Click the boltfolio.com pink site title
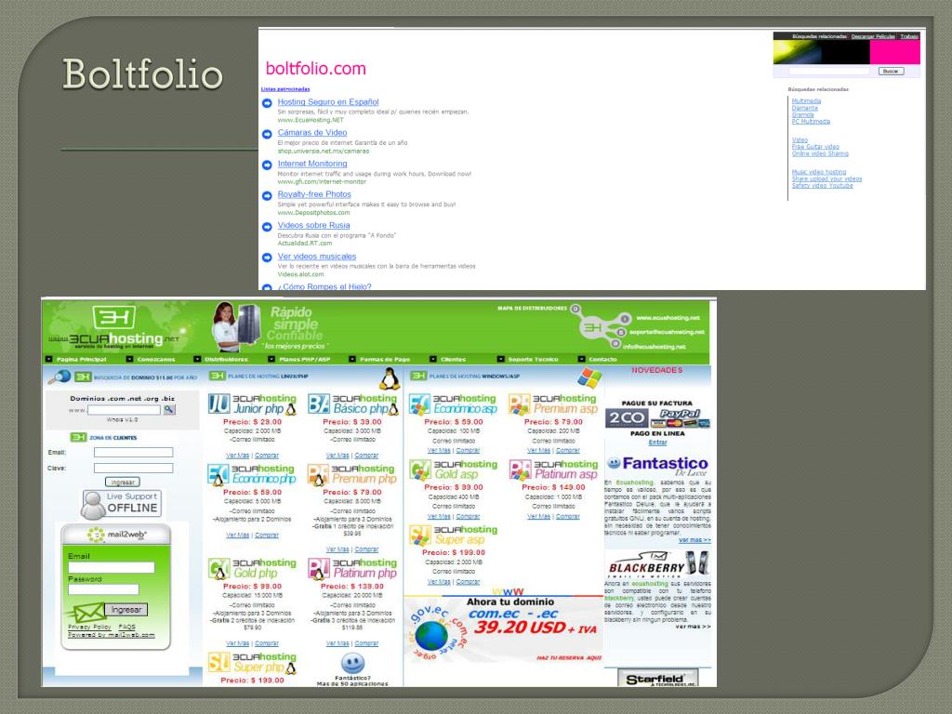This screenshot has height=714, width=952. pos(316,69)
